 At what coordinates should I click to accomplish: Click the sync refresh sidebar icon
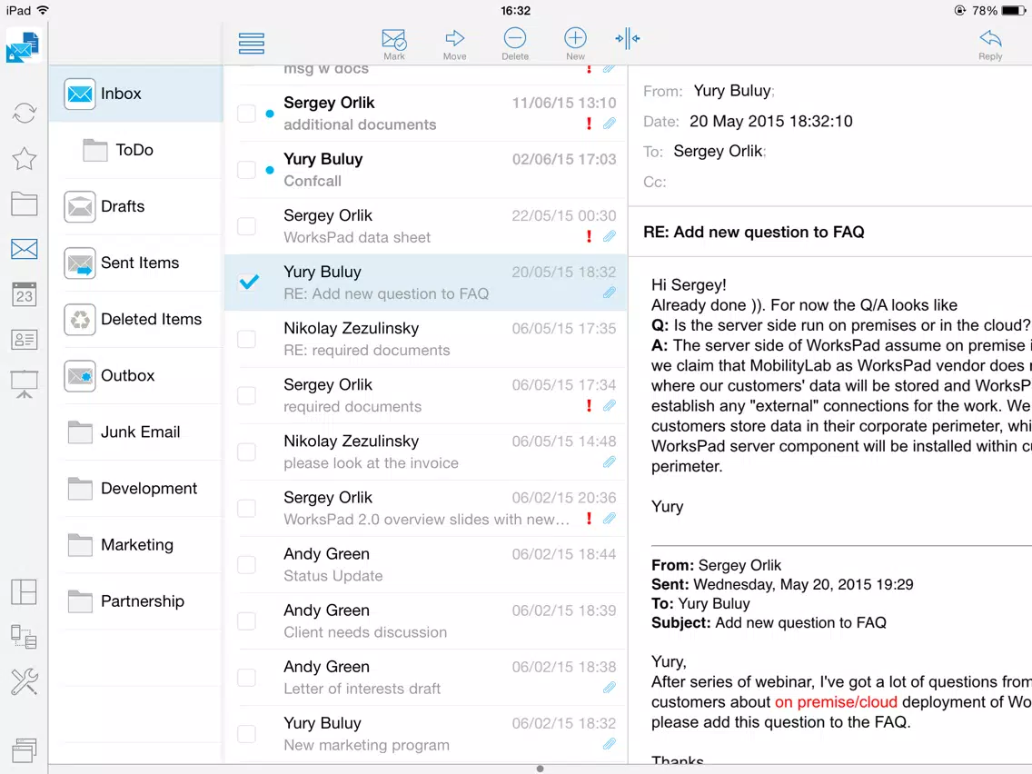coord(25,114)
